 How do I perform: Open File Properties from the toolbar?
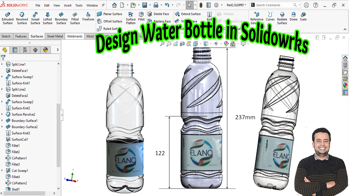click(x=209, y=5)
